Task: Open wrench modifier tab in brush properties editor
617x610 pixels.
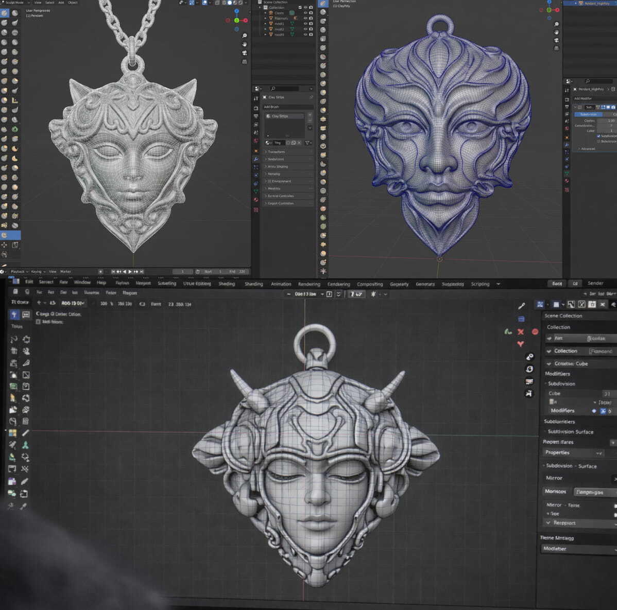Action: (x=256, y=159)
